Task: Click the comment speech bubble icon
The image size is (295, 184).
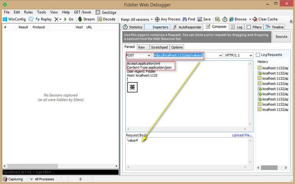Action: [31, 19]
